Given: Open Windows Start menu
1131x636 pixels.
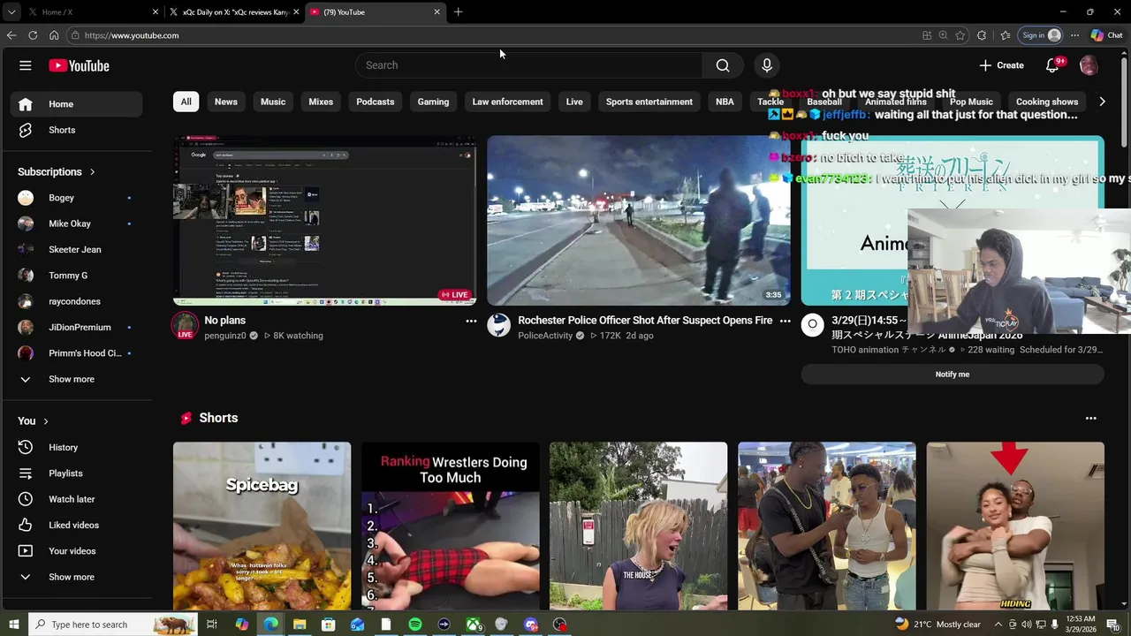Looking at the screenshot, I should [14, 625].
